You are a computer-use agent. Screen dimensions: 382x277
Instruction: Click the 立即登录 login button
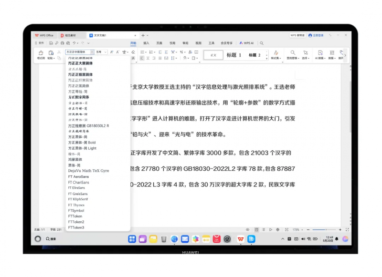[316, 35]
